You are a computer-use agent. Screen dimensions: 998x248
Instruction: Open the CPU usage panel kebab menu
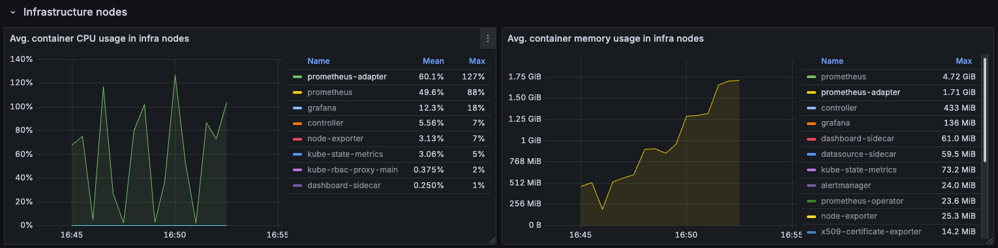(x=487, y=38)
